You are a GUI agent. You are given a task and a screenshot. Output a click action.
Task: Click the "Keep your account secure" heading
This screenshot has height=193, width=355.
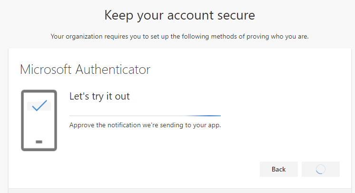(179, 15)
